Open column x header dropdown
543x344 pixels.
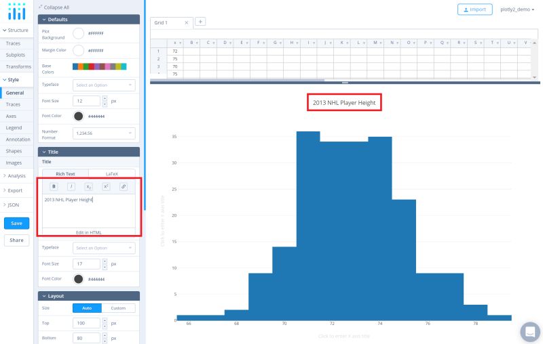coord(180,43)
